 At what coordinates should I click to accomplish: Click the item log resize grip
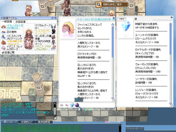[x=55, y=118]
